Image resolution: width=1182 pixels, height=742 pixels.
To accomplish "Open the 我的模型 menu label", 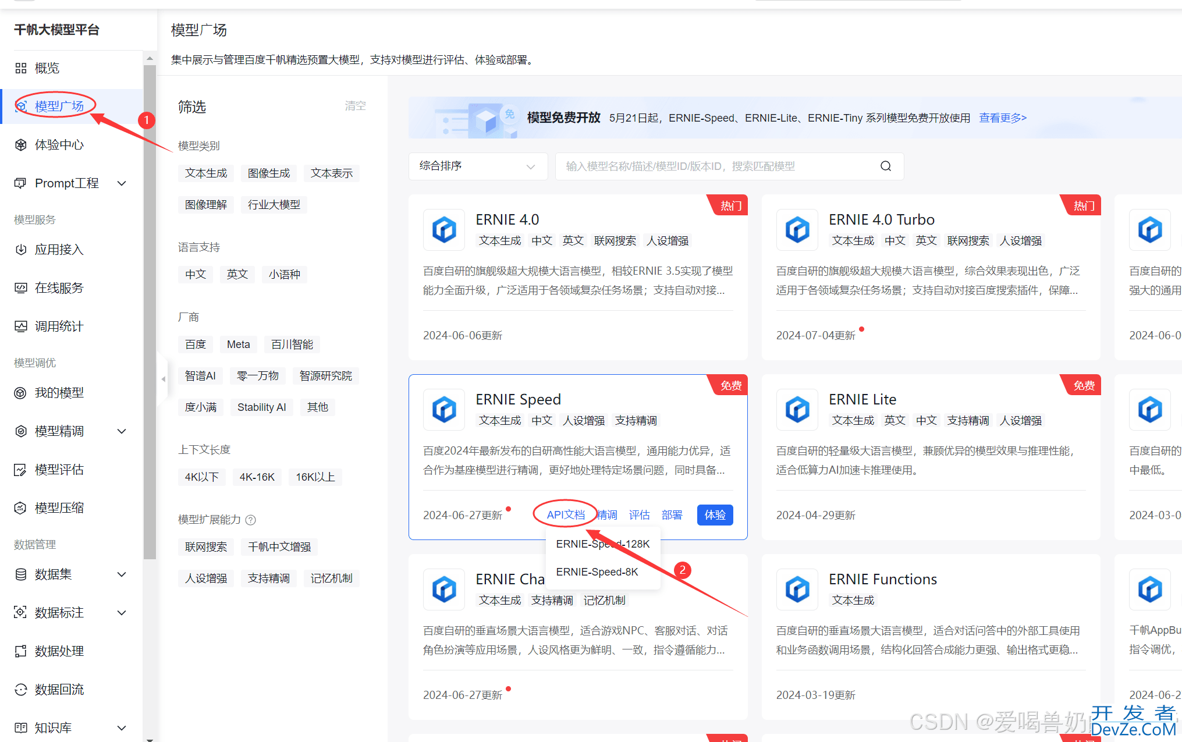I will (59, 393).
